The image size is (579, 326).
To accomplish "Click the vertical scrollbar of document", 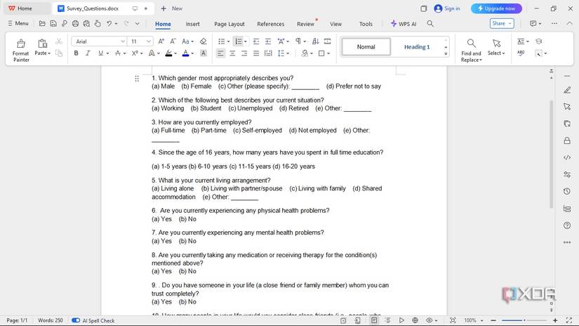I will (x=552, y=154).
